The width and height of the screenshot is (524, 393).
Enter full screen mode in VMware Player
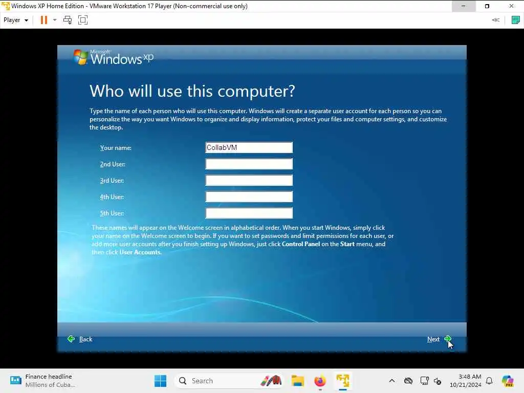click(x=83, y=20)
